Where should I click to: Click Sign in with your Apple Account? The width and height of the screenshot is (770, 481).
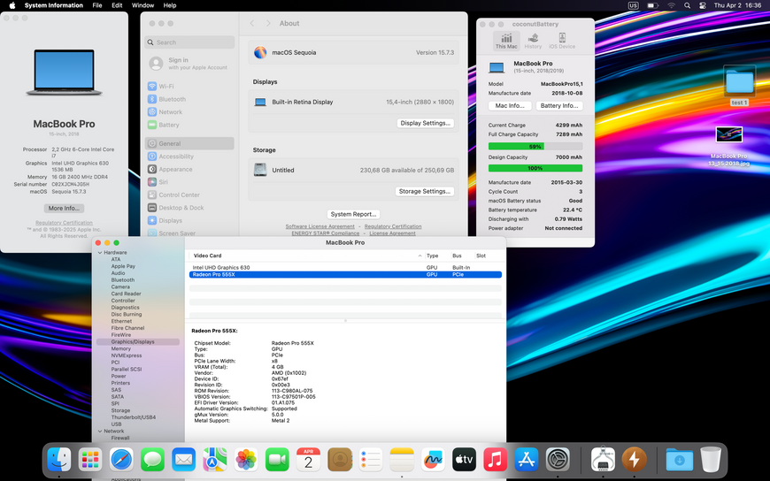189,64
